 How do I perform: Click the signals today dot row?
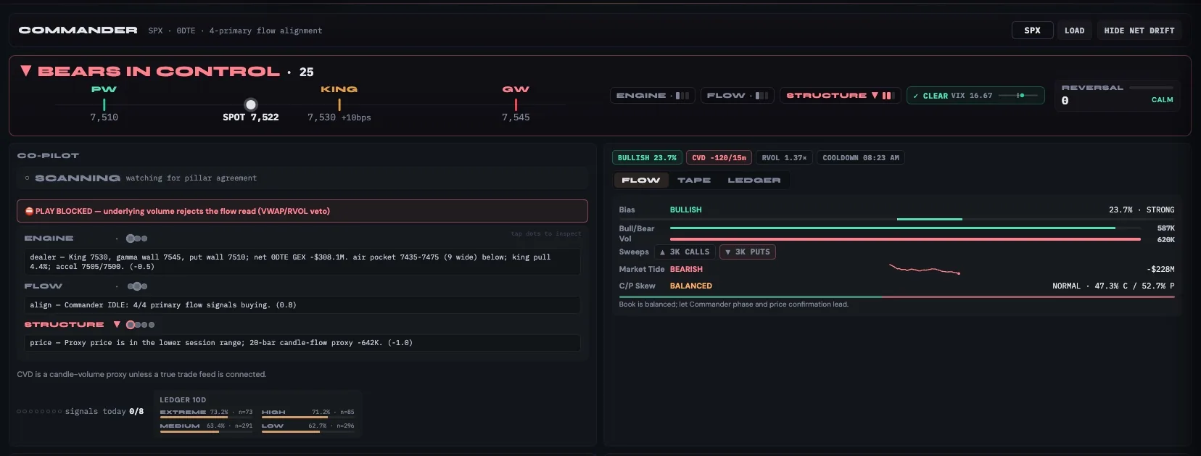tap(39, 412)
